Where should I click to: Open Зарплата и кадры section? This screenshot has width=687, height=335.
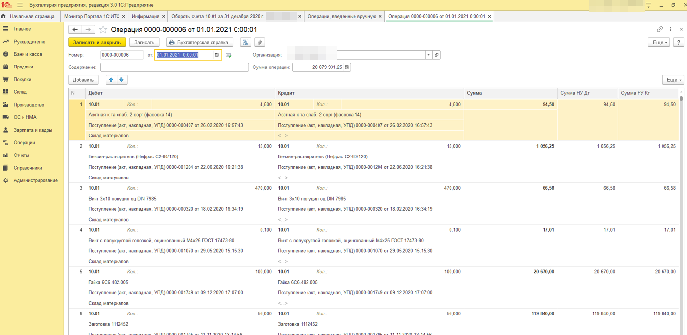click(33, 130)
